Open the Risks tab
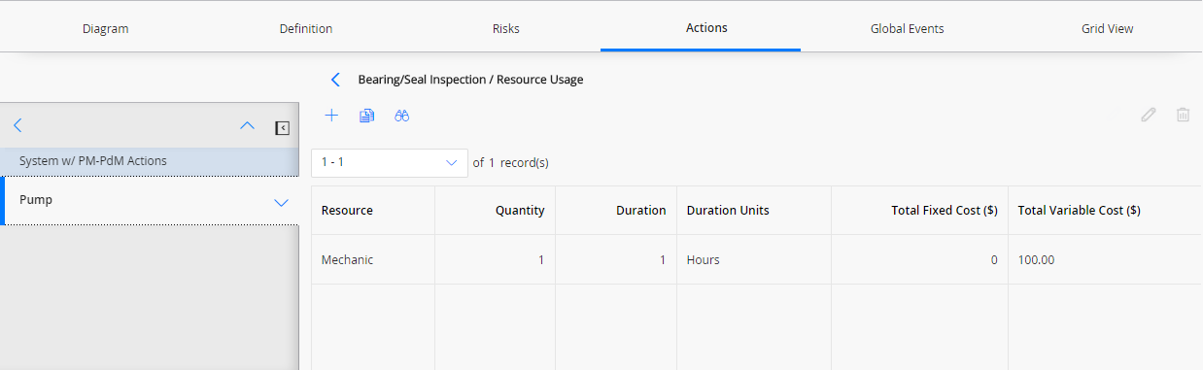1203x370 pixels. point(506,28)
